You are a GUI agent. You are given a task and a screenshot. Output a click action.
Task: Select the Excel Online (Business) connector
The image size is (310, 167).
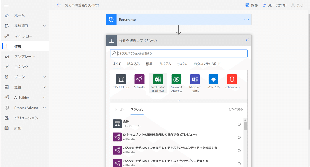(158, 83)
